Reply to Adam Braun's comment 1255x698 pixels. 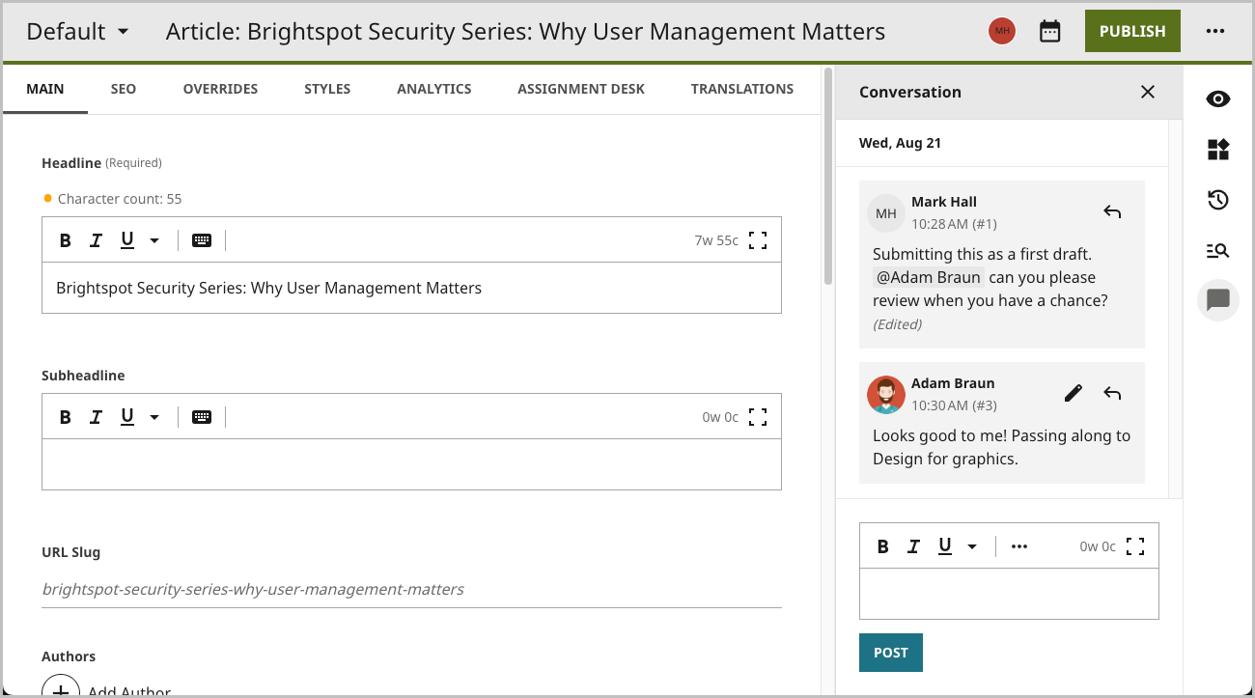pos(1112,393)
